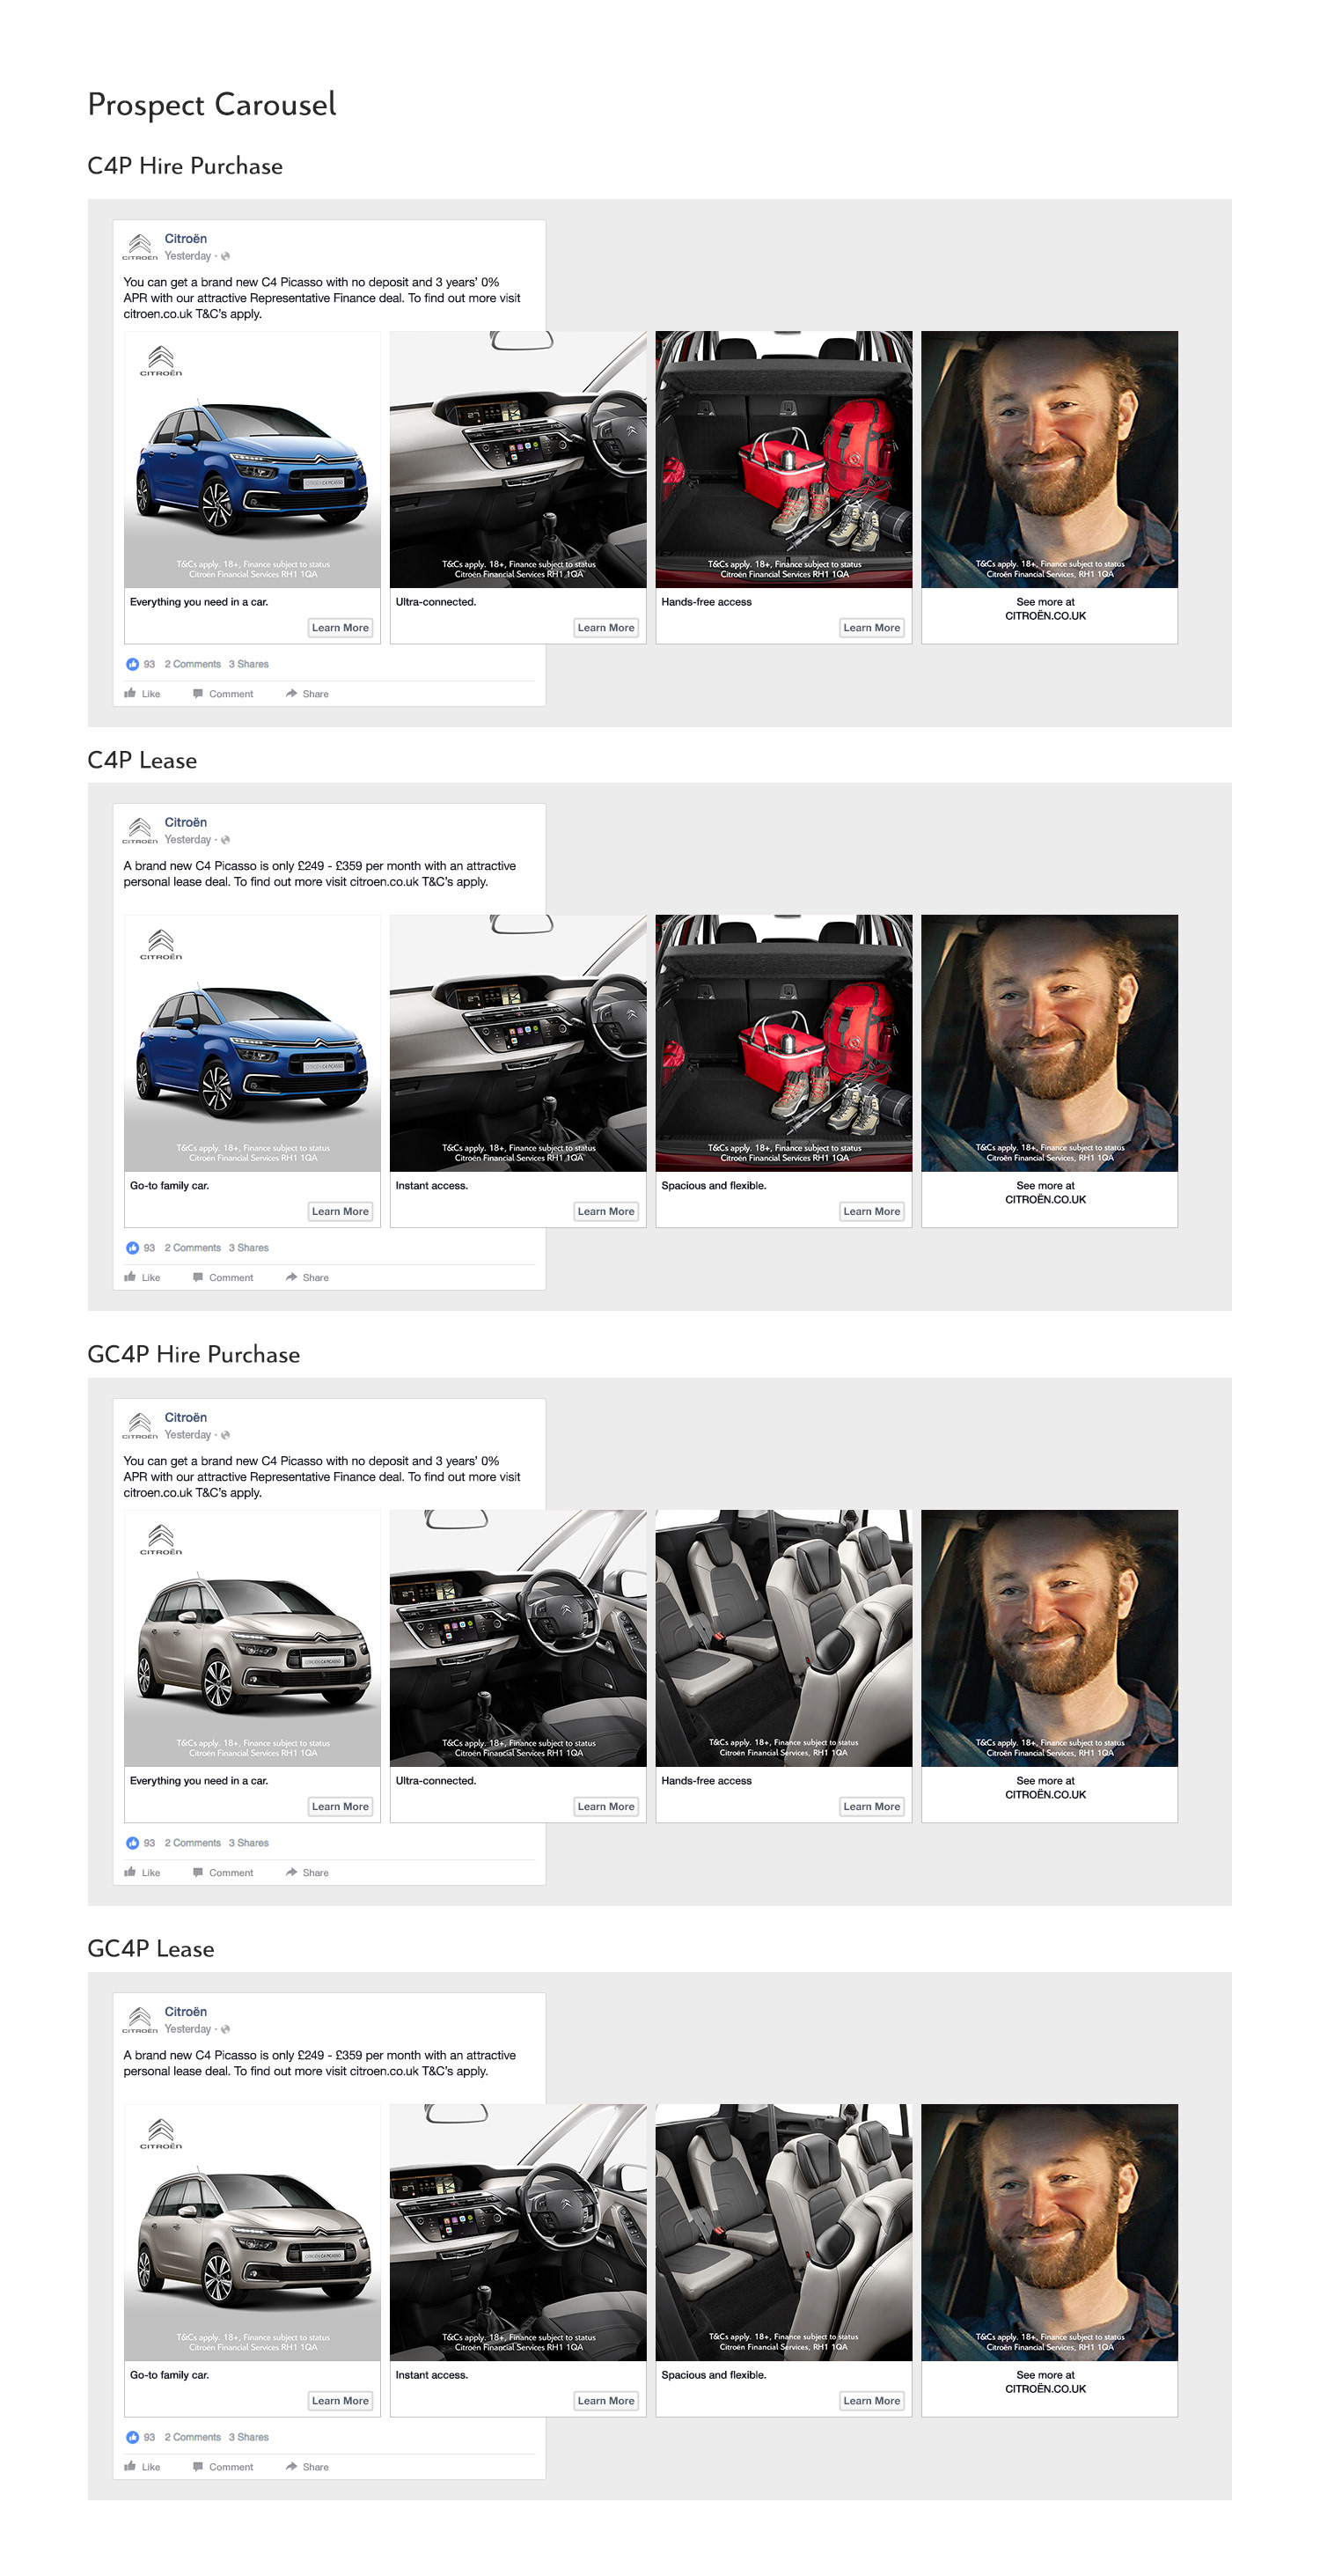Click Citroën avatar logo in C4P Hire Purchase post

pos(140,247)
